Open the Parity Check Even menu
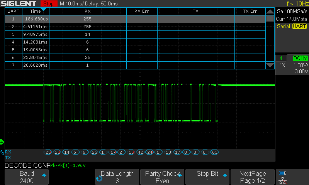The height and width of the screenshot is (185, 309). coord(162,177)
